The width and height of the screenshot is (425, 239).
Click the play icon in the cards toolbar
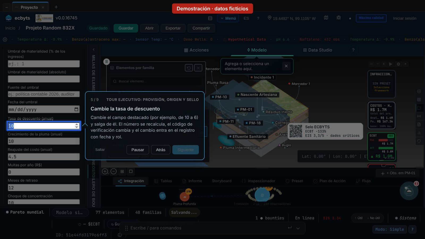pyautogui.click(x=390, y=64)
